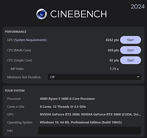Start the CPU Single Core test
The height and width of the screenshot is (138, 147).
(x=130, y=60)
